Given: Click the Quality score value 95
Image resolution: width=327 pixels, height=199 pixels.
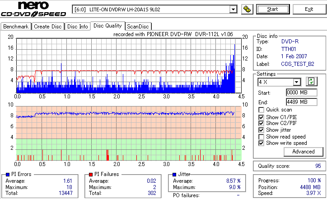Looking at the screenshot, I should tap(318, 166).
